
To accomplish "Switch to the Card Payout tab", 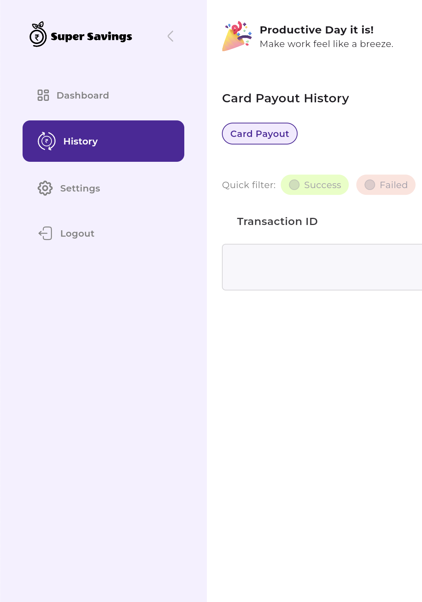I will [260, 134].
